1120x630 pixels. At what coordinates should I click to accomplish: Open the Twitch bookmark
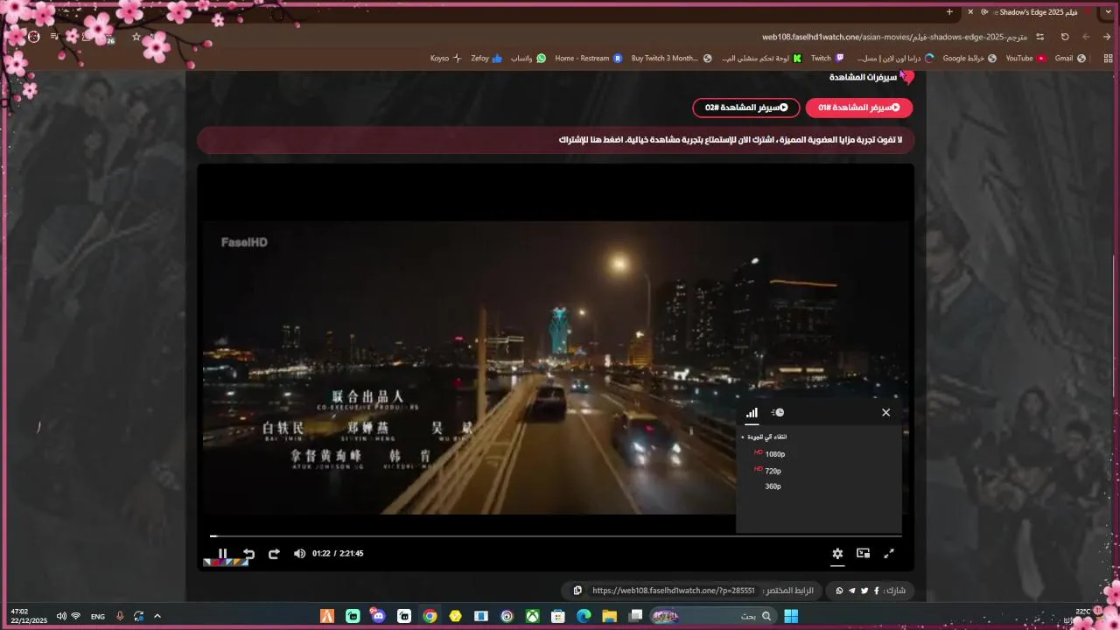pyautogui.click(x=827, y=58)
